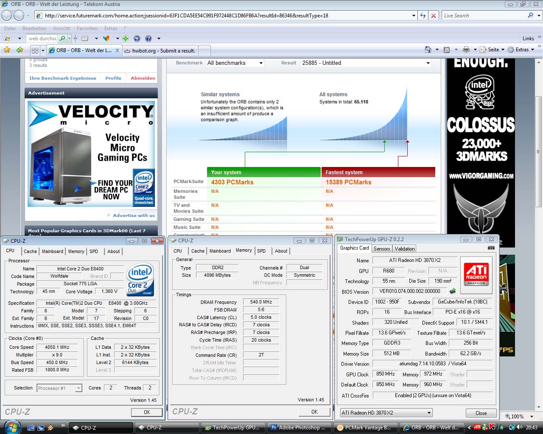Viewport: 543px width, 434px height.
Task: Open the Live Search provider dropdown arrow
Action: pos(539,15)
